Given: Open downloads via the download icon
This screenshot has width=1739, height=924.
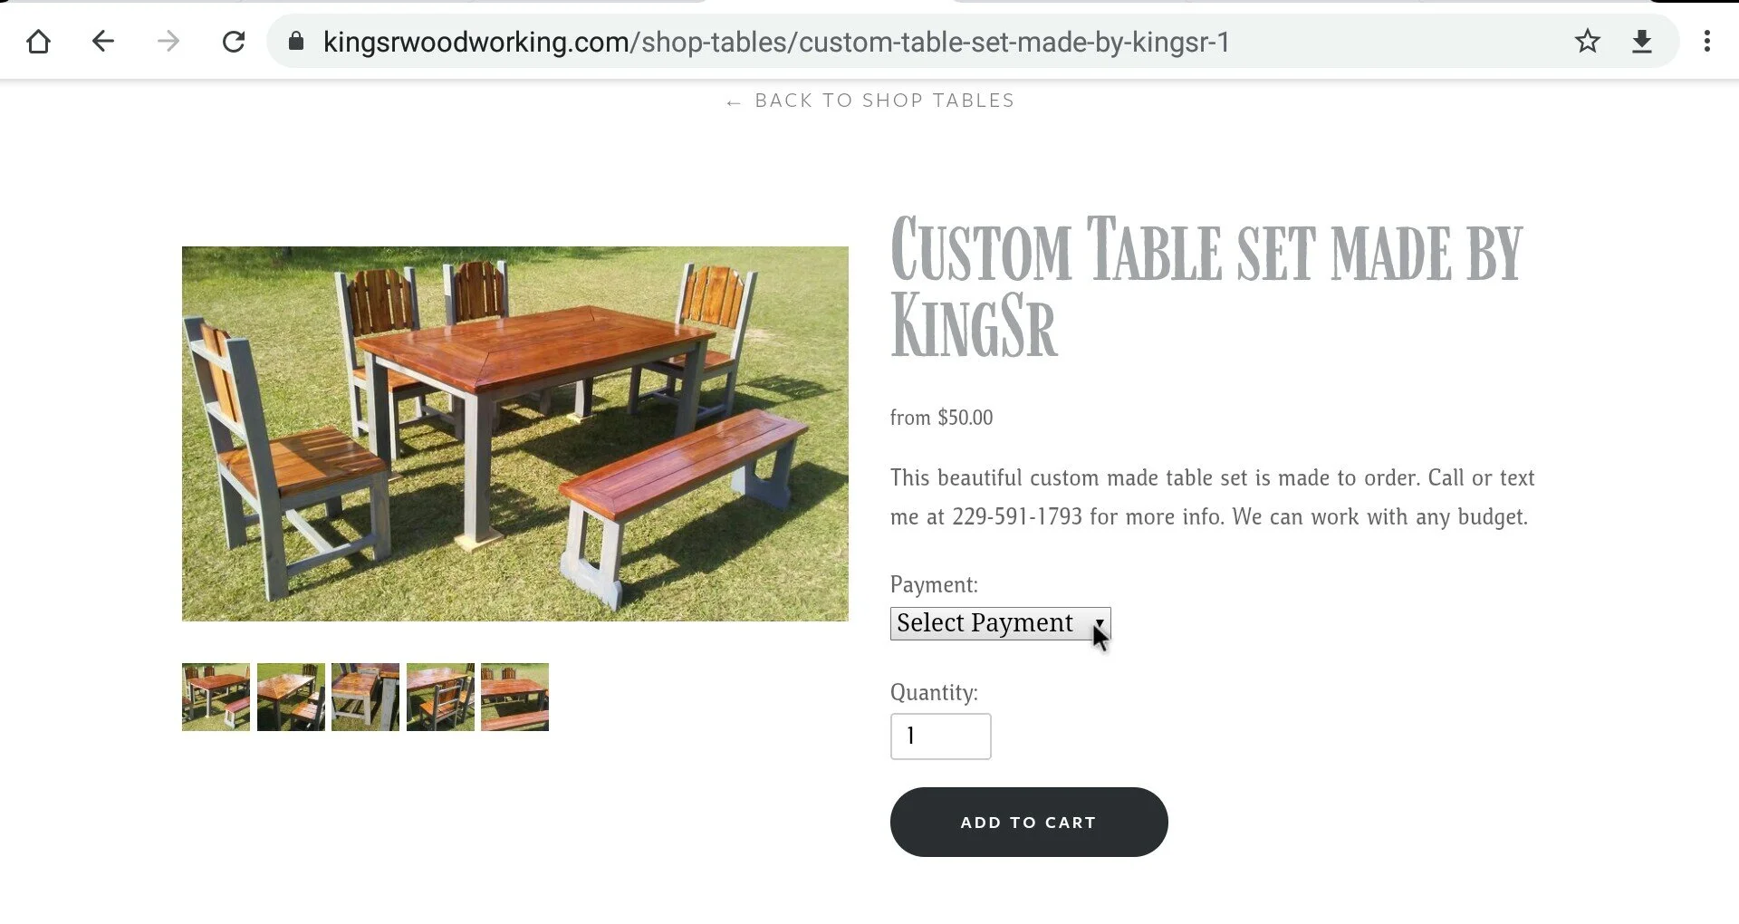Looking at the screenshot, I should (x=1642, y=42).
